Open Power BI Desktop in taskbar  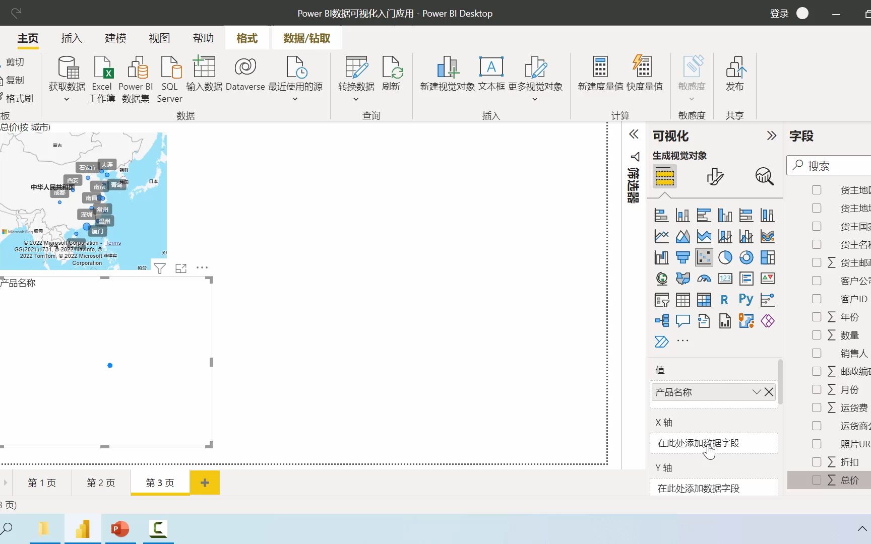tap(83, 529)
